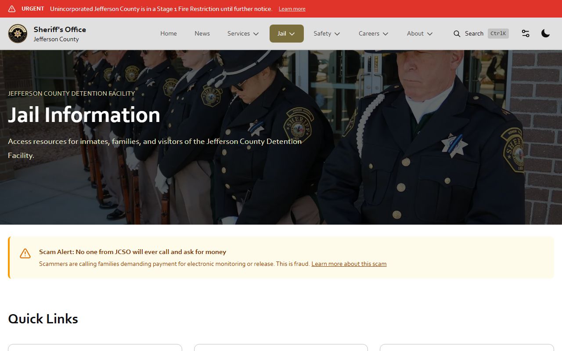Viewport: 562px width, 351px height.
Task: Click the urgent warning triangle icon
Action: pos(12,9)
